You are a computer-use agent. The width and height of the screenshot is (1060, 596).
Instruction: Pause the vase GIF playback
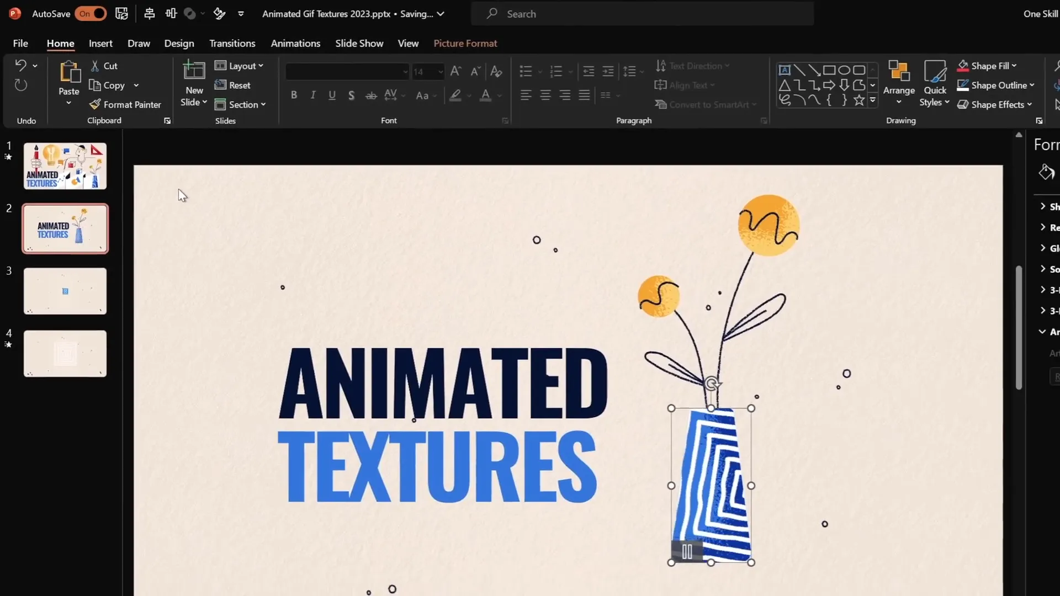point(687,552)
